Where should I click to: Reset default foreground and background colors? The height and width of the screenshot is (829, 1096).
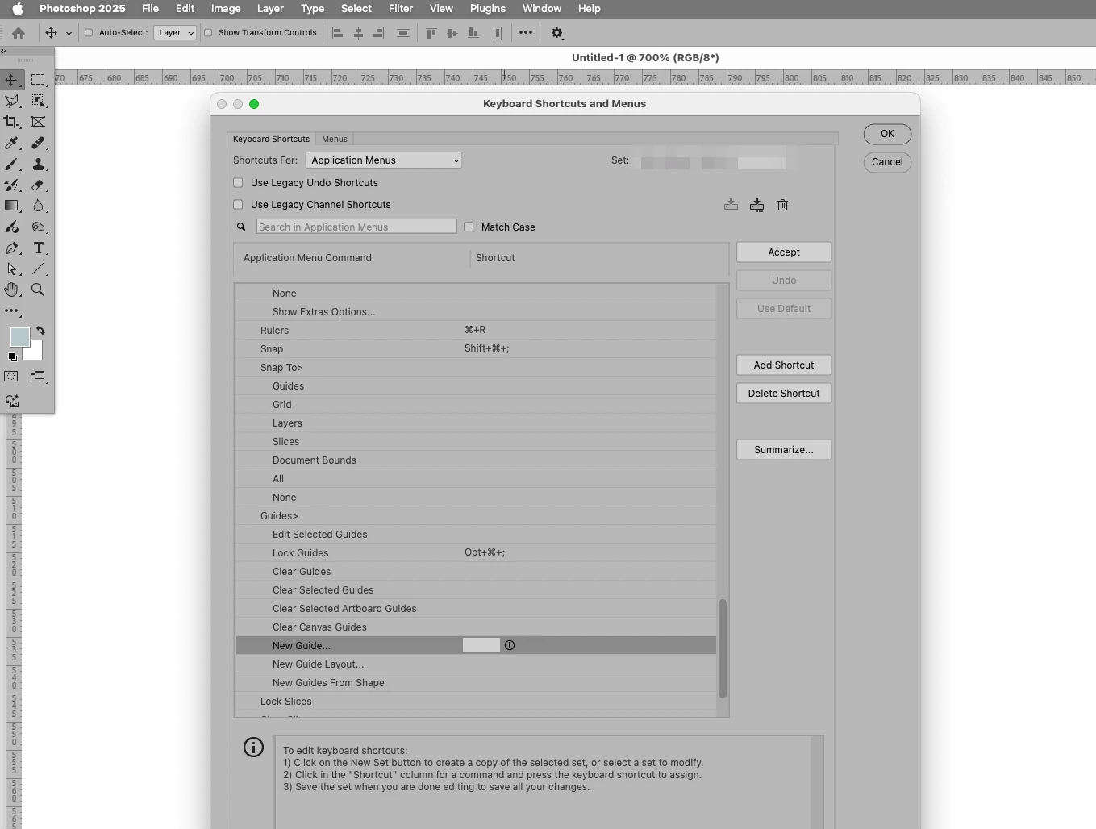click(x=12, y=356)
